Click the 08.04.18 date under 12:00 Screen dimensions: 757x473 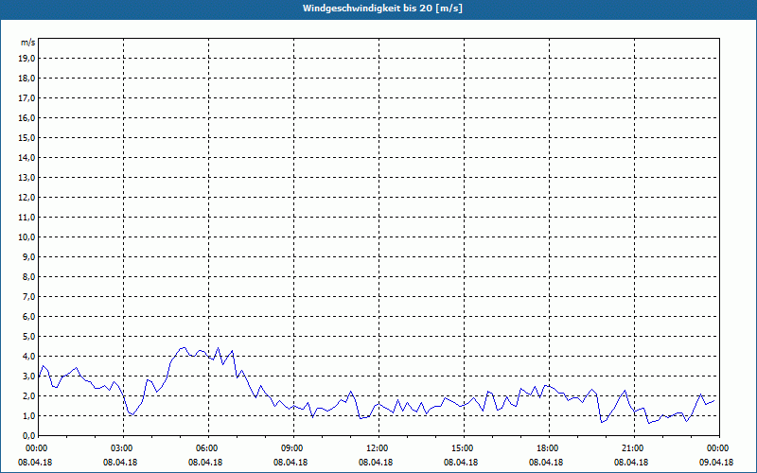pyautogui.click(x=376, y=463)
